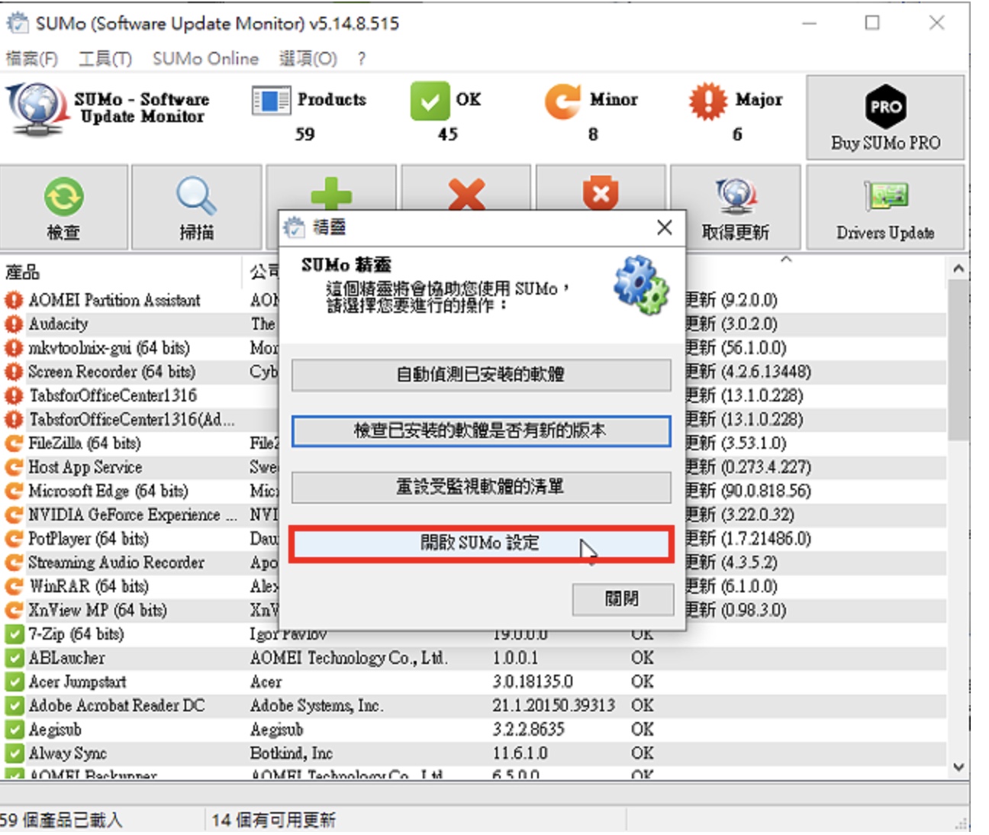Click the 14 個有可用更新 status text
989x835 pixels.
click(x=273, y=820)
